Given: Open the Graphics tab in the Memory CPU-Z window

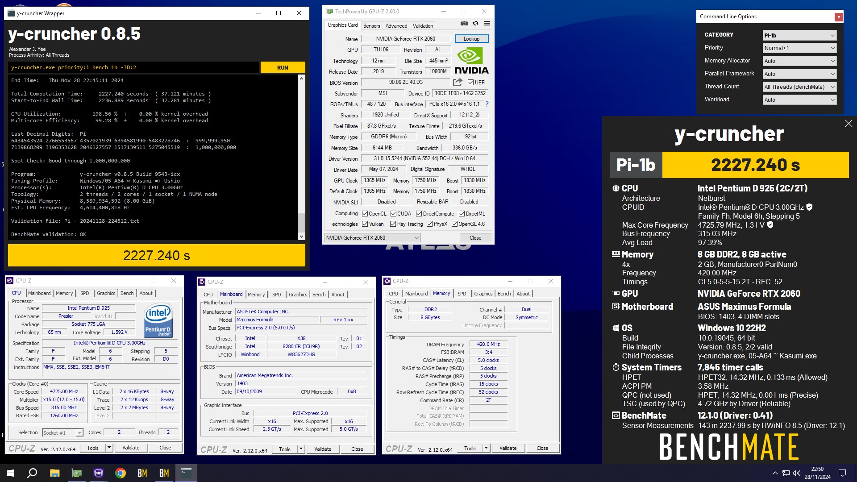Looking at the screenshot, I should click(x=483, y=294).
